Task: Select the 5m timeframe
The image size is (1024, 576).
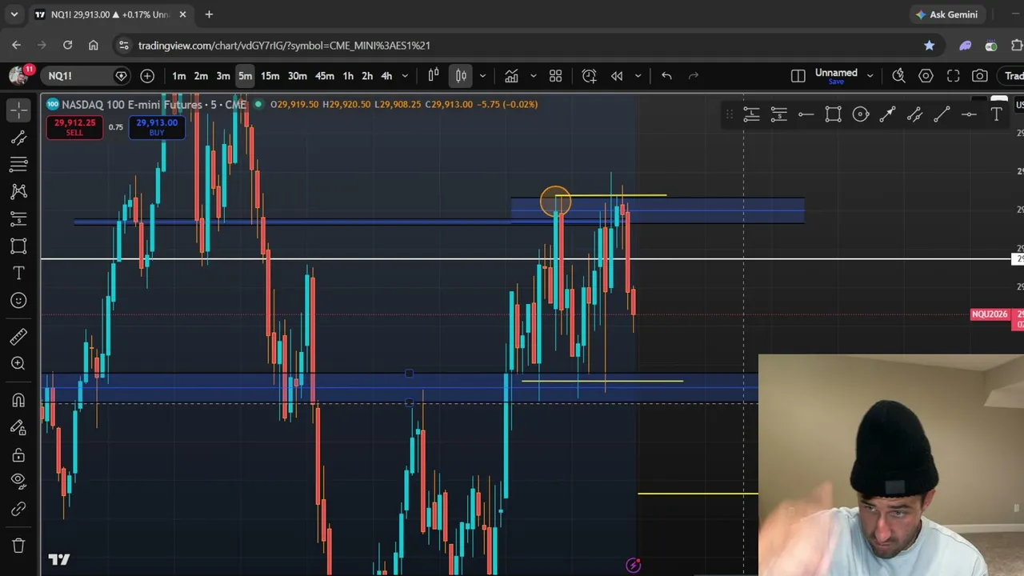Action: [x=245, y=76]
